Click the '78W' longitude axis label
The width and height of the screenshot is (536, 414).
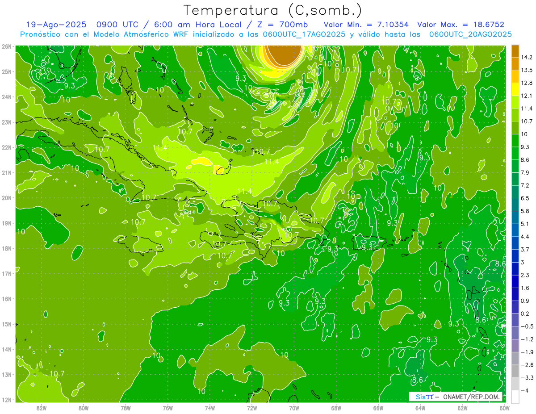126,408
